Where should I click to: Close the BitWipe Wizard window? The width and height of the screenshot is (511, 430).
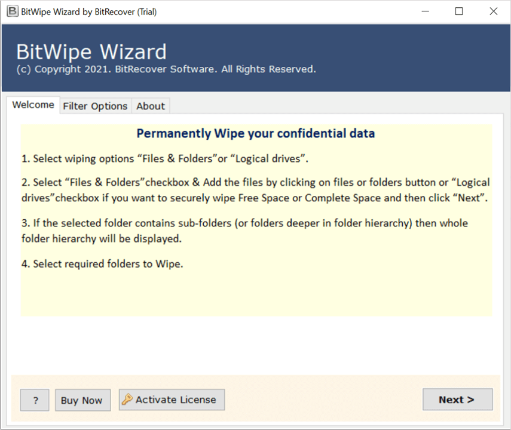click(493, 11)
